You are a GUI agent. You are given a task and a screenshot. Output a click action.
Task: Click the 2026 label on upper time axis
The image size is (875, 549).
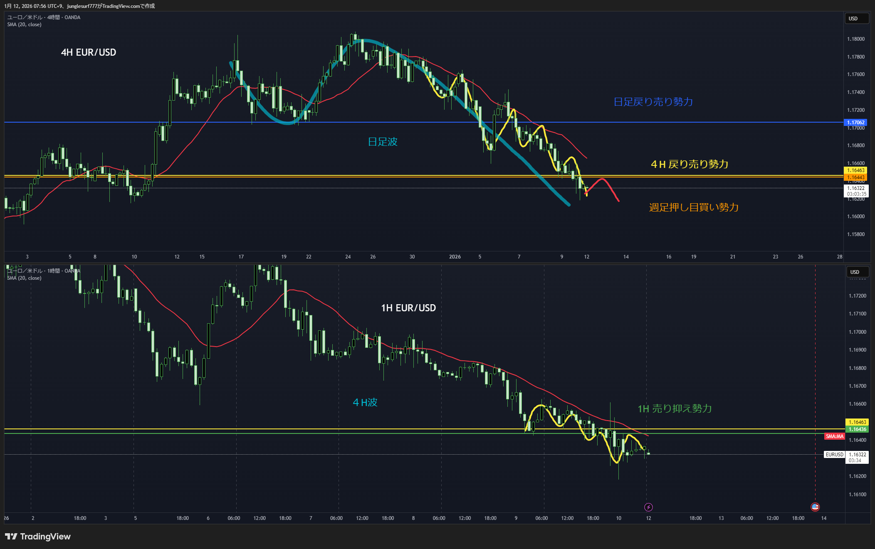[455, 257]
